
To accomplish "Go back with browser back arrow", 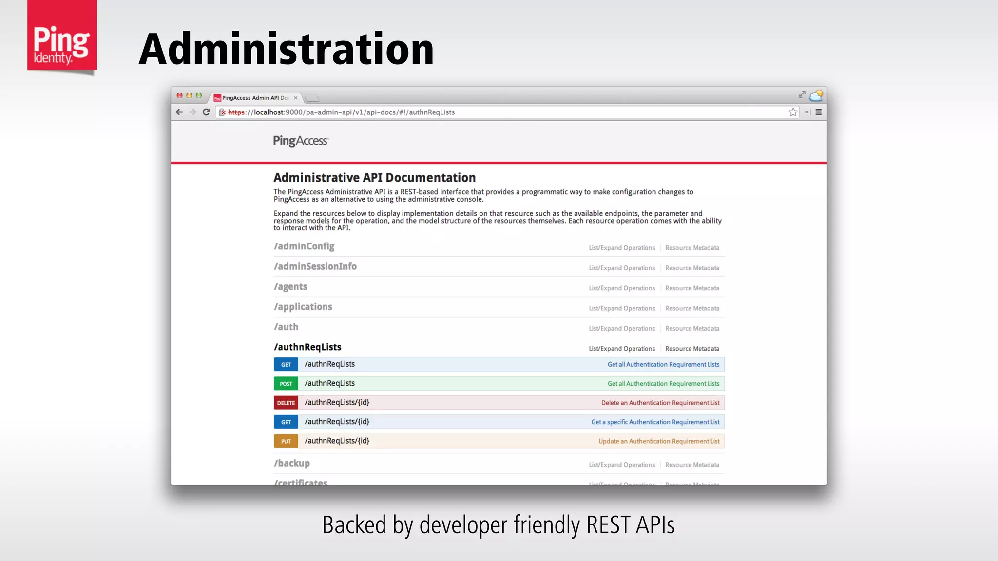I will pyautogui.click(x=179, y=112).
